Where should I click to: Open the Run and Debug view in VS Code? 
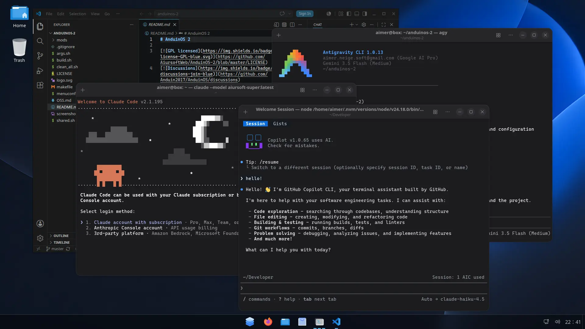point(40,71)
